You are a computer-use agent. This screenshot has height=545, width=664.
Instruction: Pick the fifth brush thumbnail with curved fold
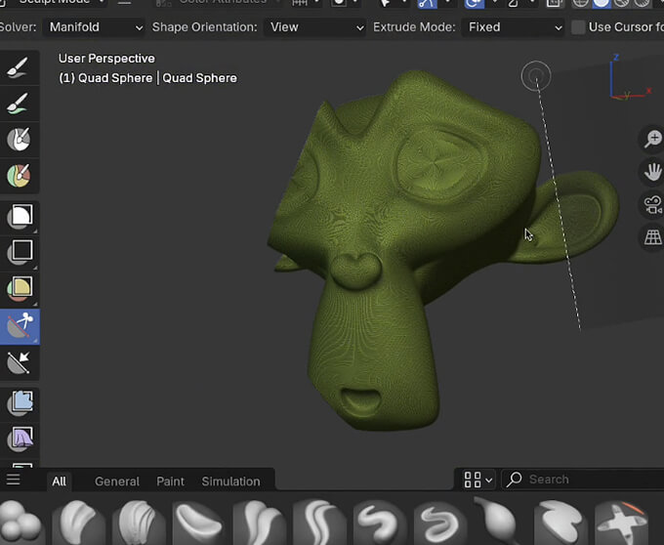260,523
